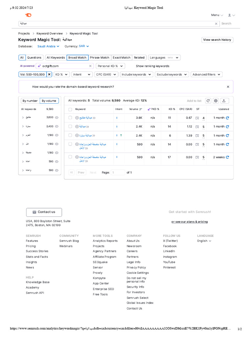Viewport: 252px width, 337px height.
Task: Open Exclude keywords dropdown
Action: coord(172,74)
